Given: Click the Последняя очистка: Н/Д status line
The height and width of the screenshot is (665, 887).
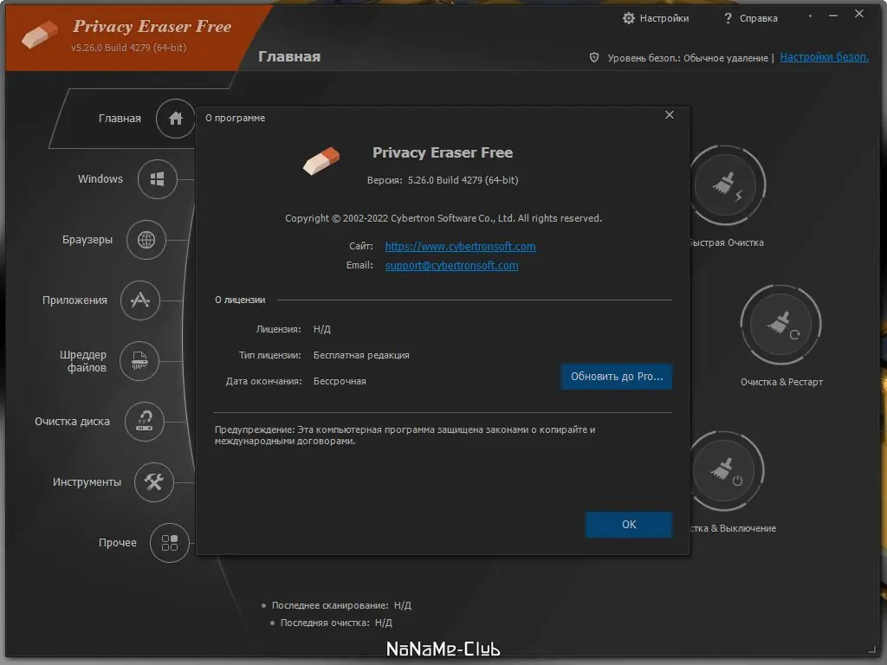Looking at the screenshot, I should pos(336,623).
